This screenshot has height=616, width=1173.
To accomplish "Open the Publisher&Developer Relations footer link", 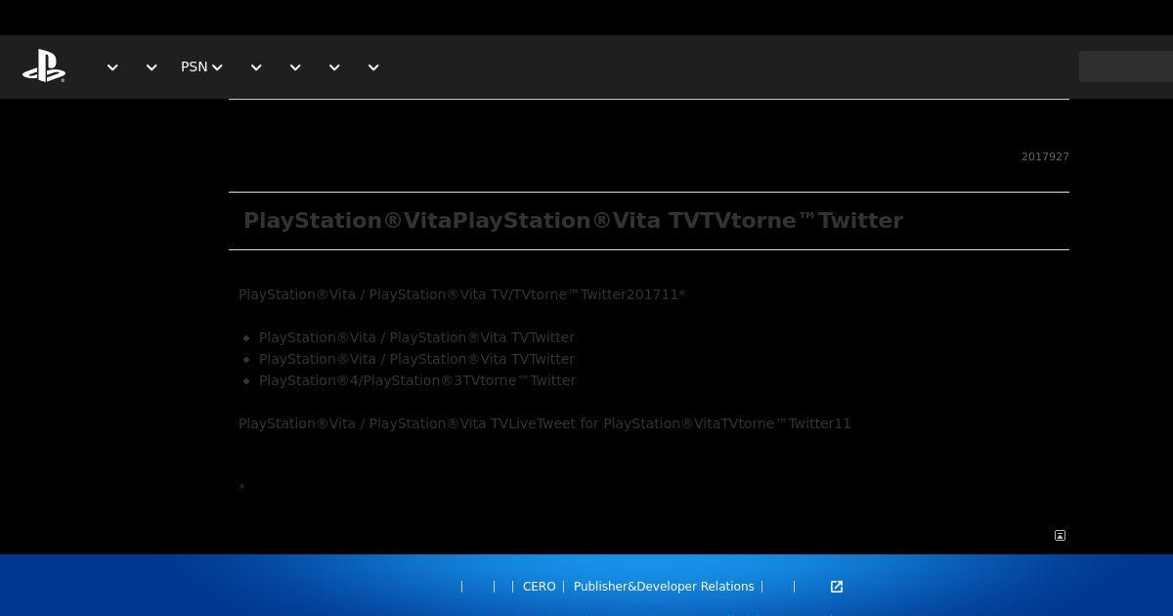I will [x=664, y=587].
